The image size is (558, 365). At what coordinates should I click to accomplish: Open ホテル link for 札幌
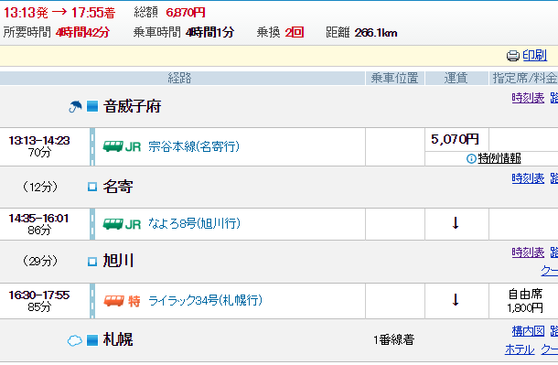click(x=520, y=349)
